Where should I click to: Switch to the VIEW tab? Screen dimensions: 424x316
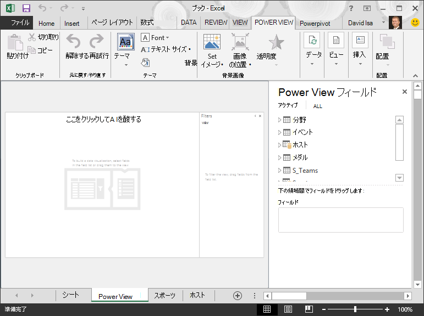pos(240,22)
